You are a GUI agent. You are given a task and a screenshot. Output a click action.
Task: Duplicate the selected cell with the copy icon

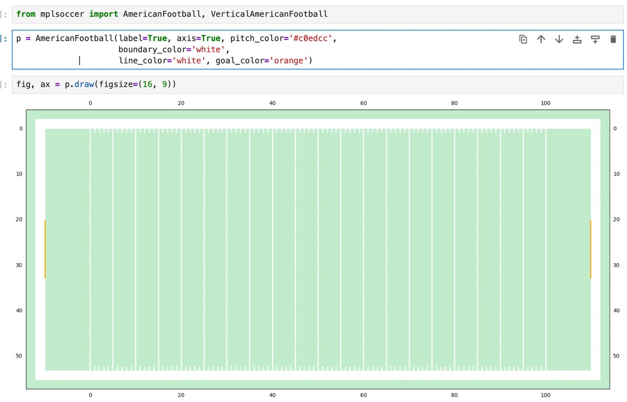coord(523,39)
